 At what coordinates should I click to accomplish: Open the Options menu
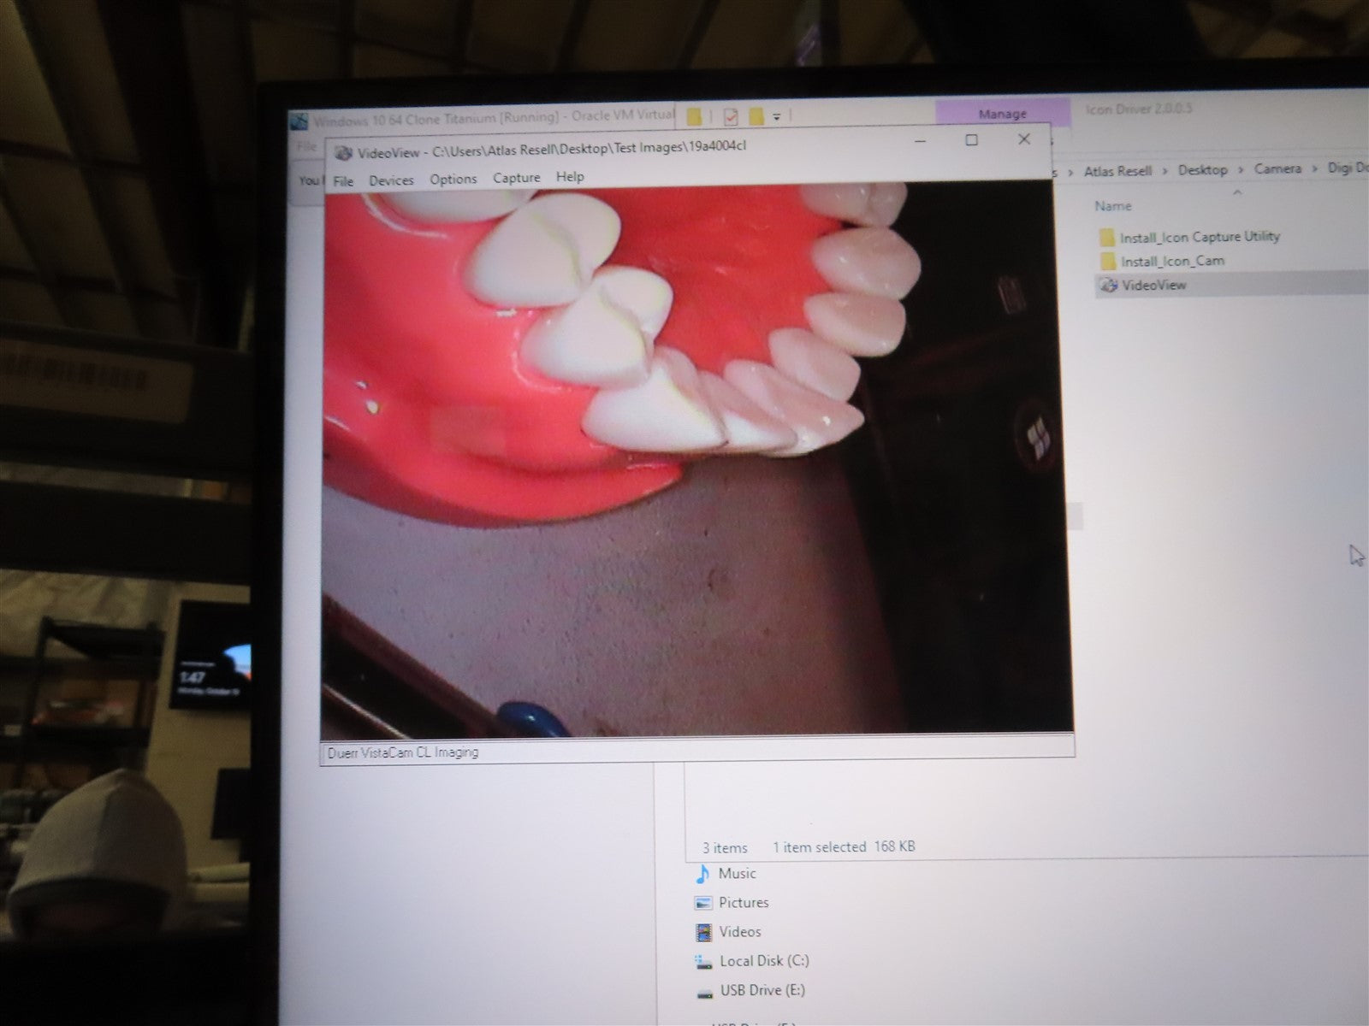[453, 179]
